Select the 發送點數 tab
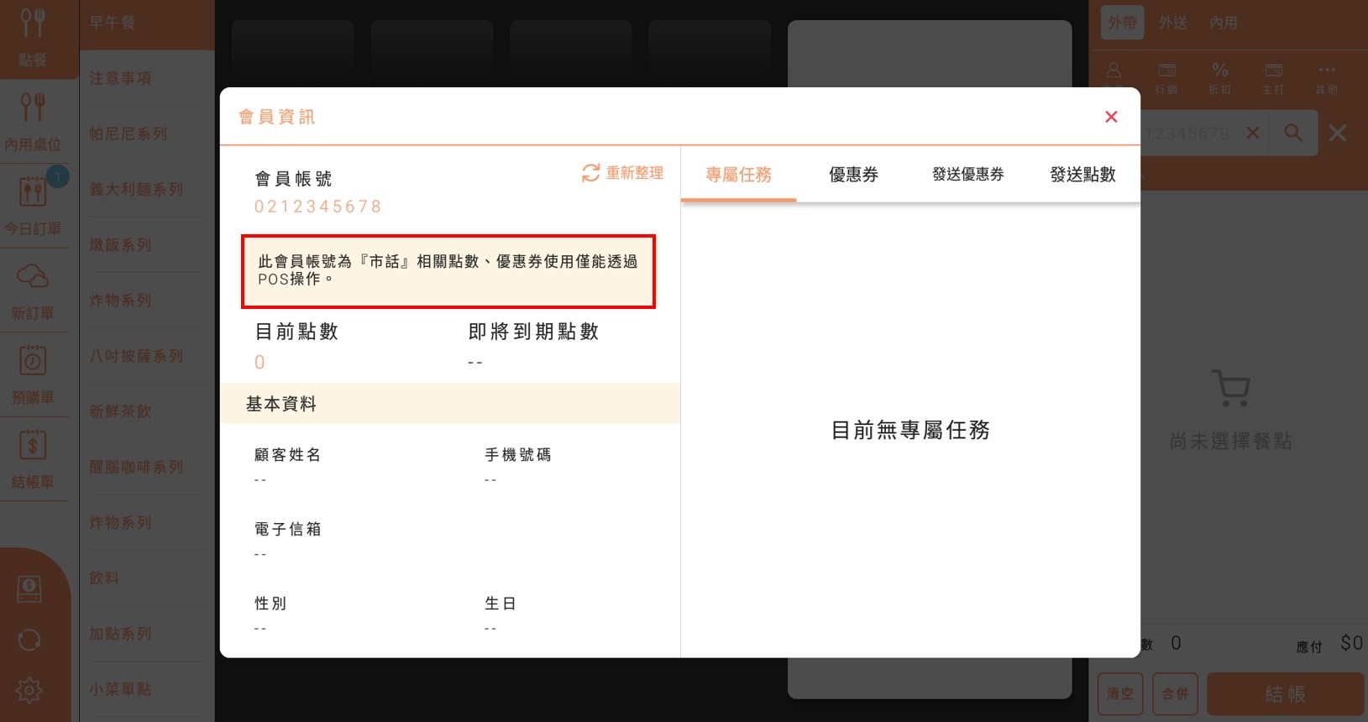Viewport: 1368px width, 722px height. coord(1082,175)
